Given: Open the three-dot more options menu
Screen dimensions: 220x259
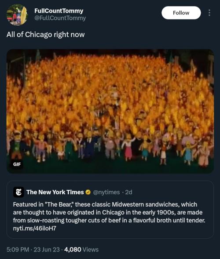Looking at the screenshot, I should point(209,13).
